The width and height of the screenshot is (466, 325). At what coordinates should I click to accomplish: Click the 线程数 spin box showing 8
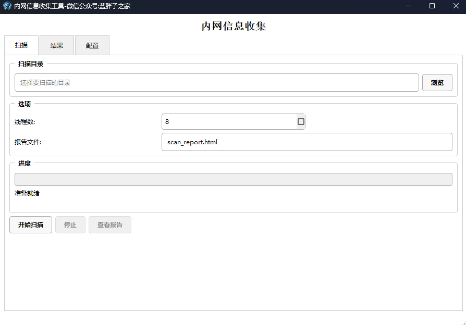pos(234,121)
